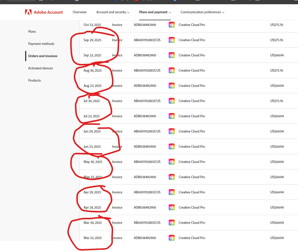Open the Overview tab

pyautogui.click(x=79, y=12)
